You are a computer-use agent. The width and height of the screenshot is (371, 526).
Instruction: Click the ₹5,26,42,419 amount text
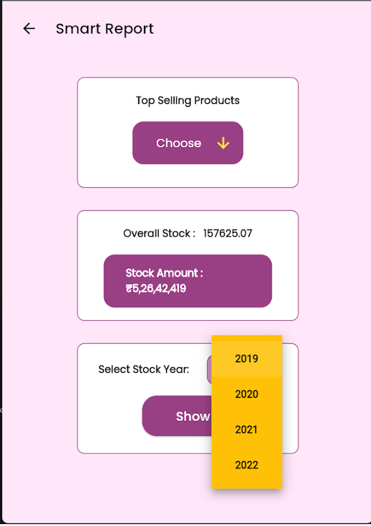pos(156,289)
